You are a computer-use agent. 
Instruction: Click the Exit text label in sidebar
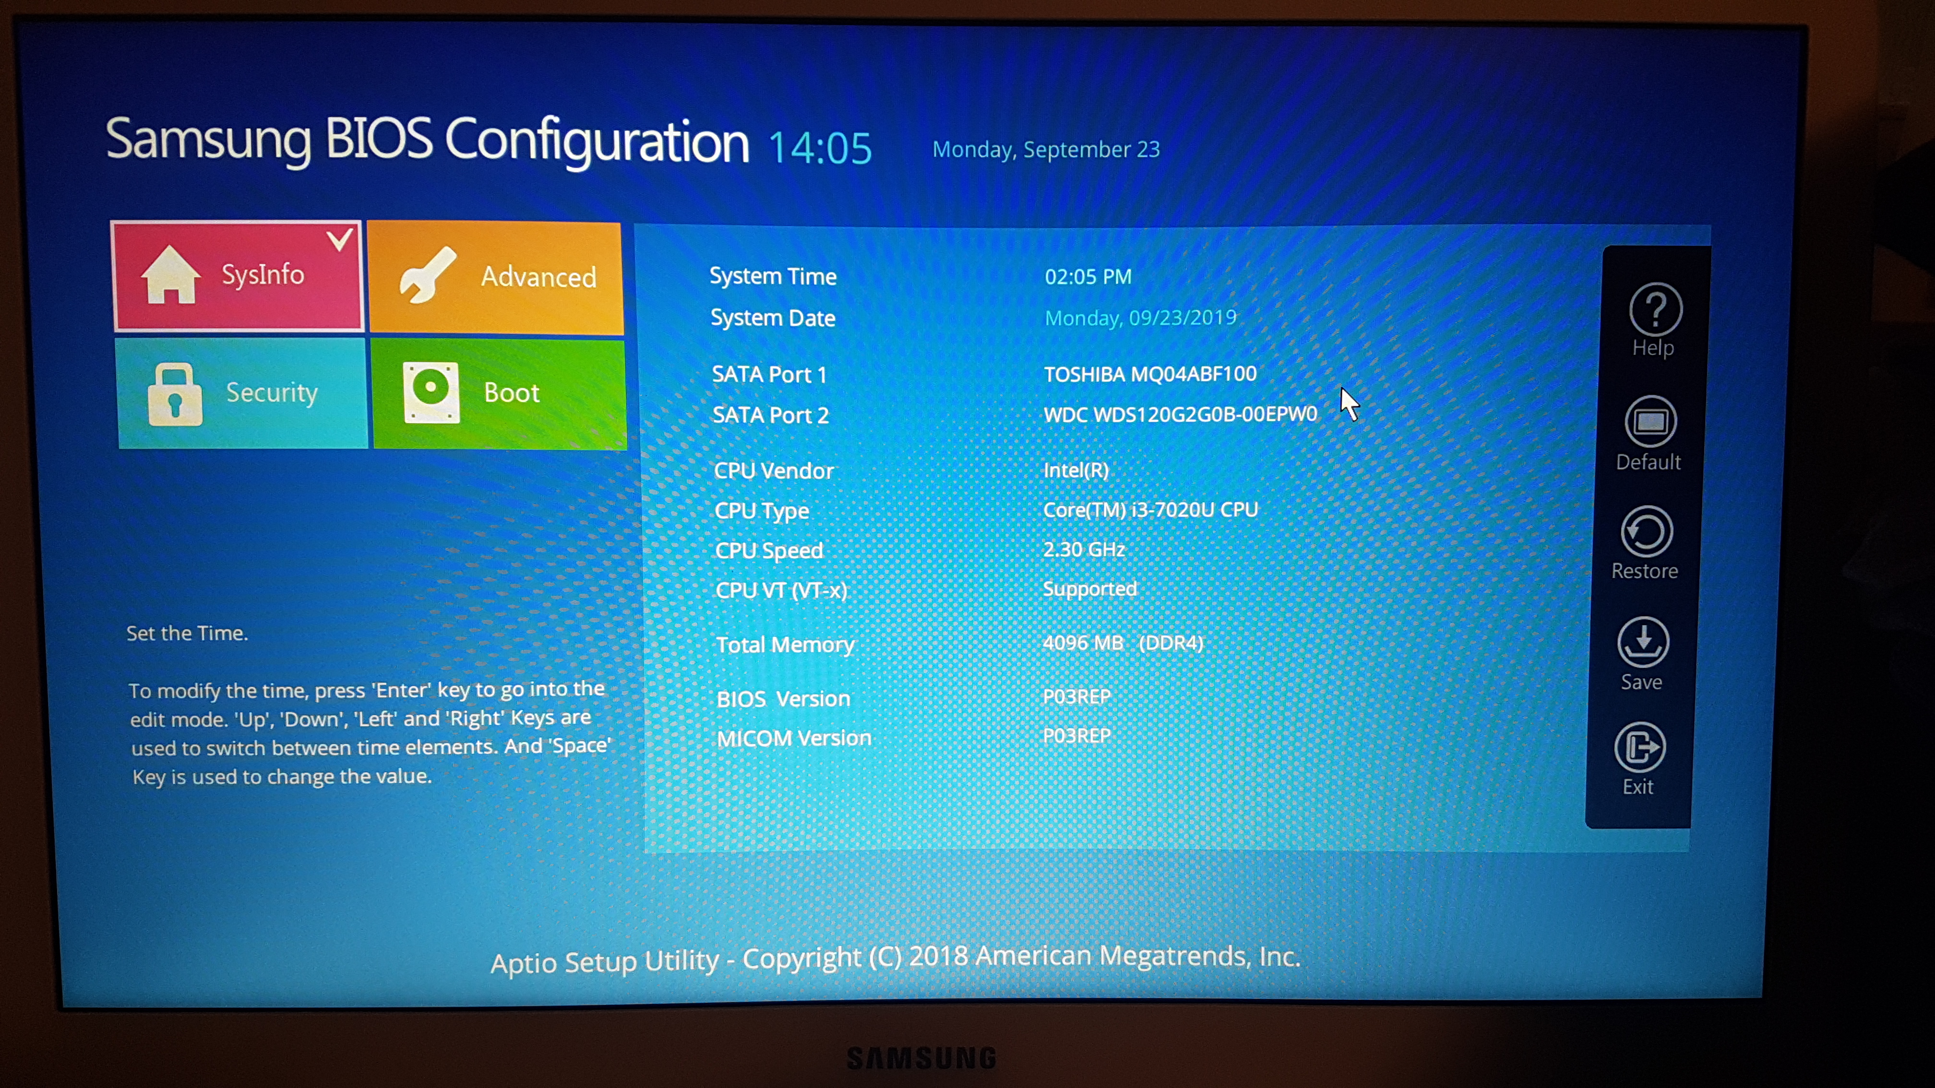coord(1637,786)
